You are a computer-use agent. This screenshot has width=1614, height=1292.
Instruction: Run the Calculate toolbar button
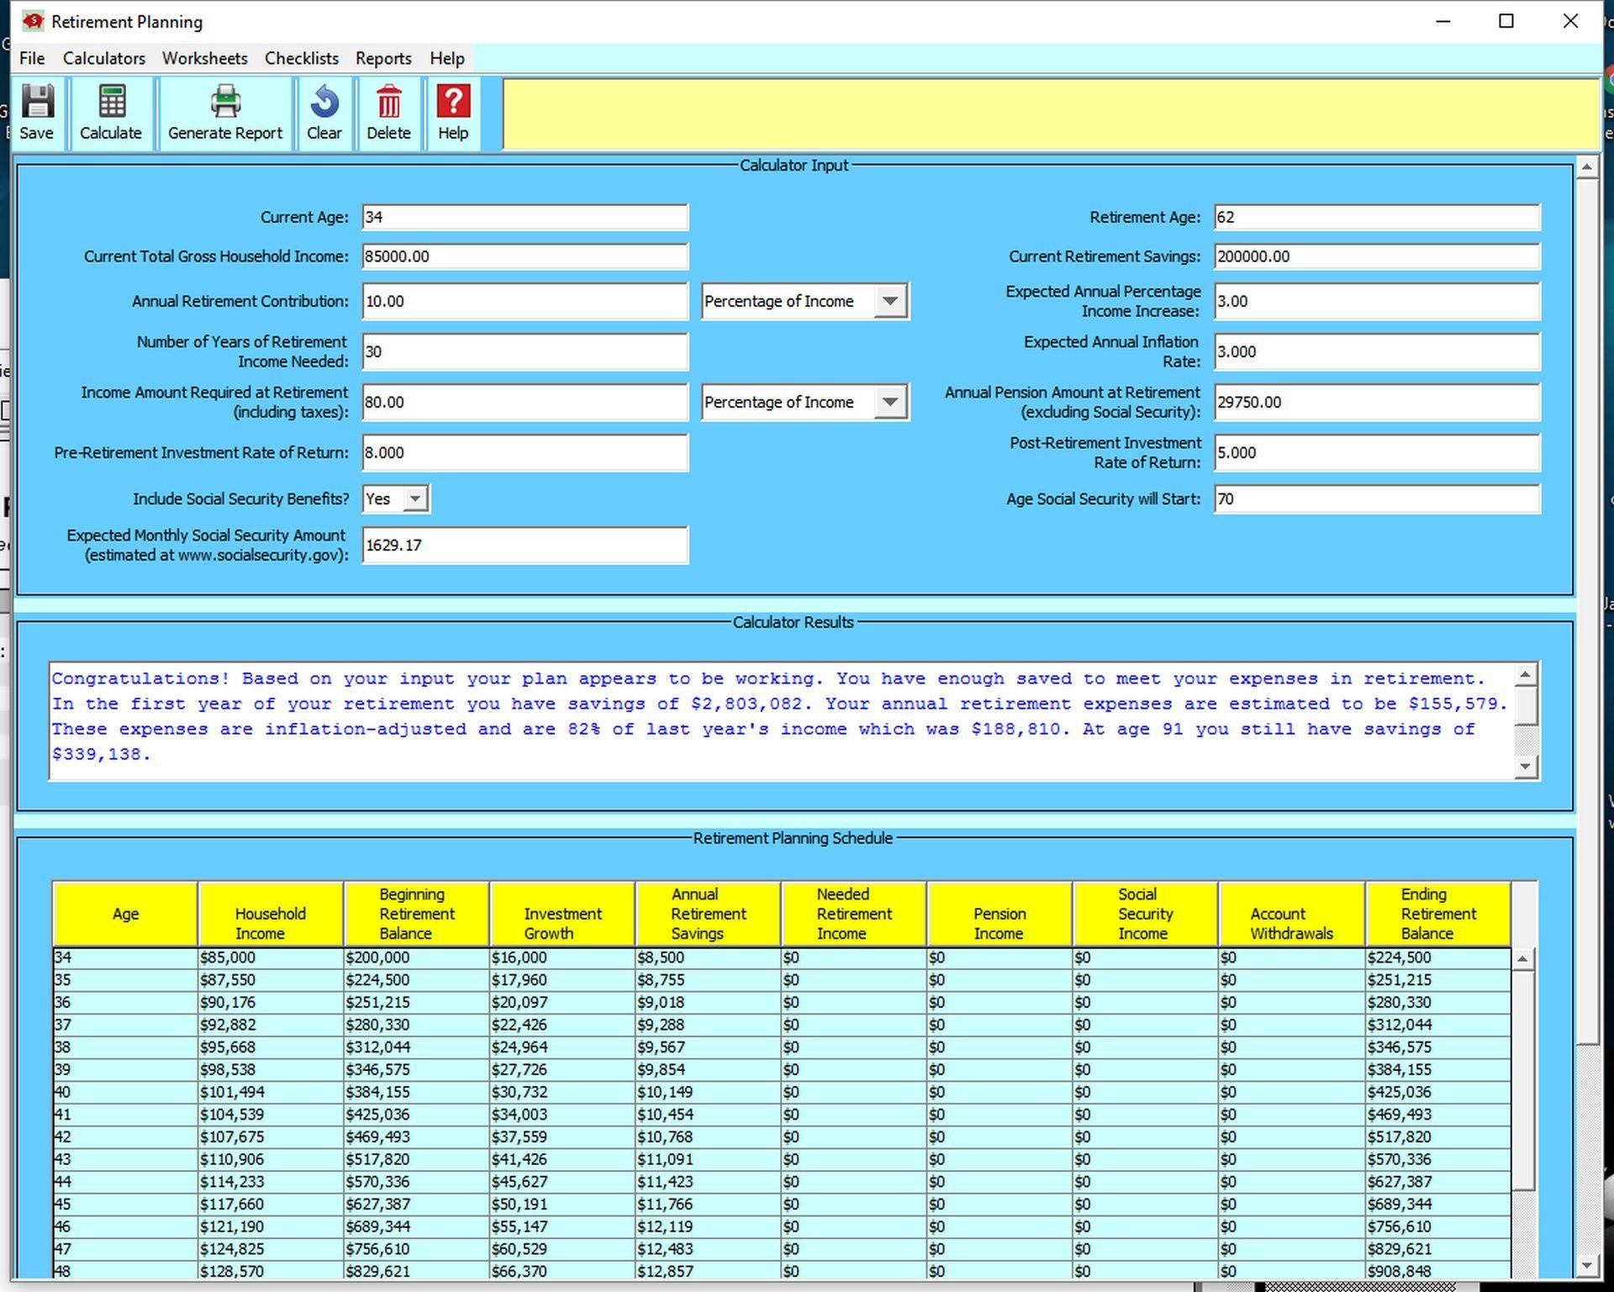coord(111,113)
